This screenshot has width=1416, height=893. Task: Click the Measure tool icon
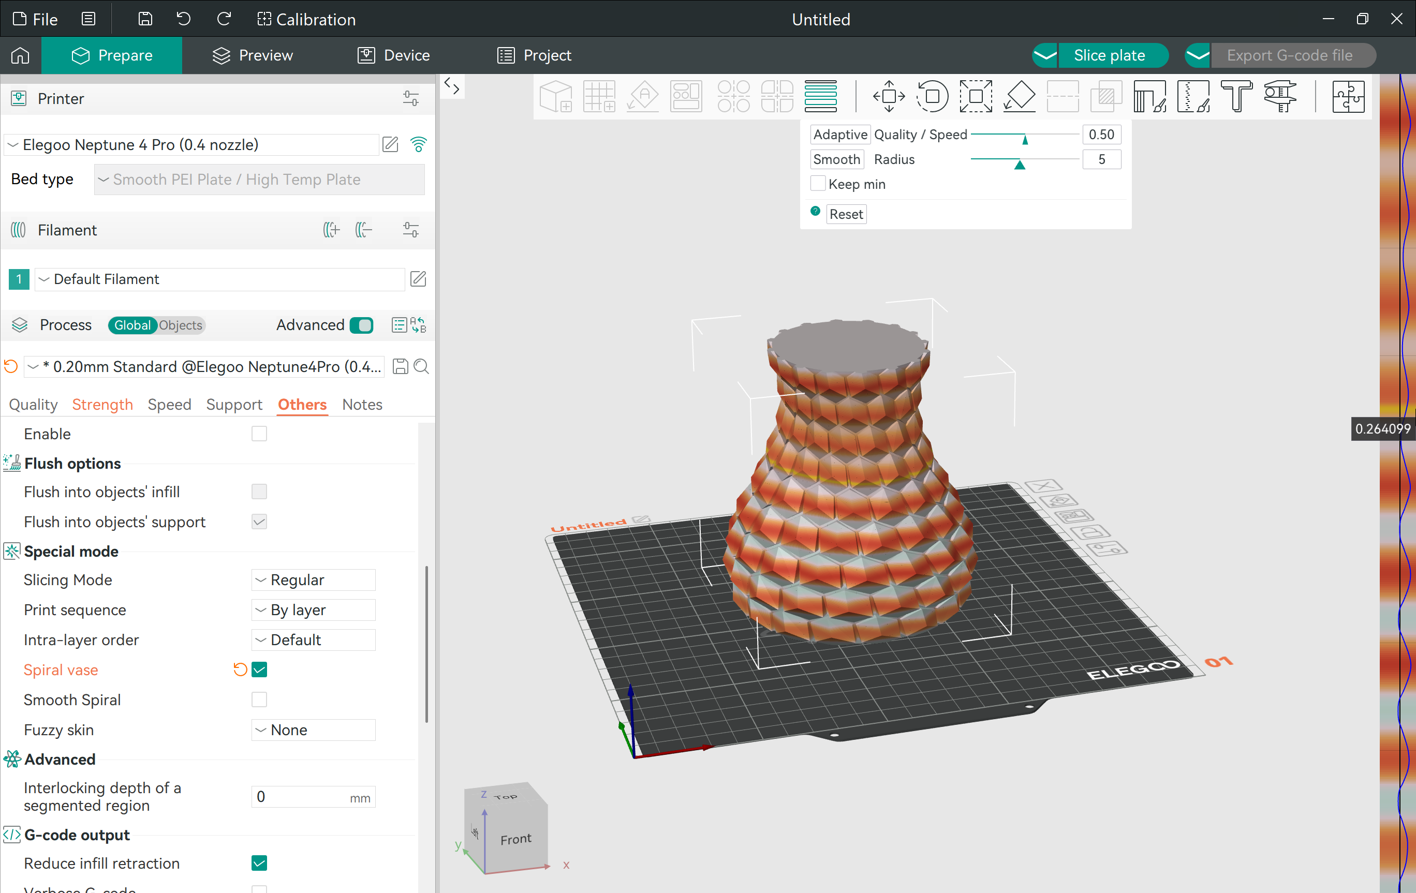tap(1284, 95)
